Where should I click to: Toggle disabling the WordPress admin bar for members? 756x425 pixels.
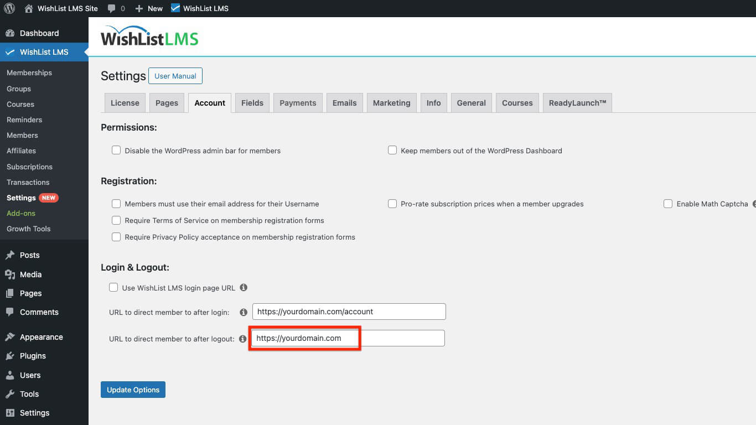click(116, 150)
